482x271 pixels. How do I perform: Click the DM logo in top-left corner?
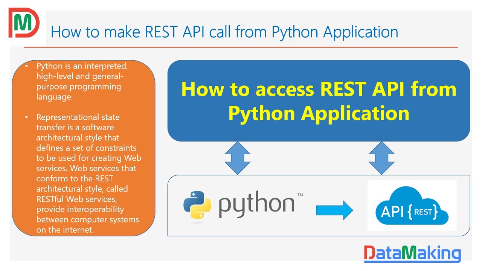pyautogui.click(x=24, y=23)
